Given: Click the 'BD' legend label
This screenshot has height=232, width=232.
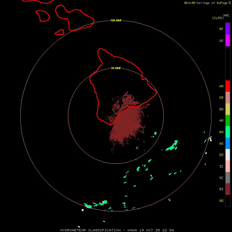Looking at the screenshot, I should [221, 109].
